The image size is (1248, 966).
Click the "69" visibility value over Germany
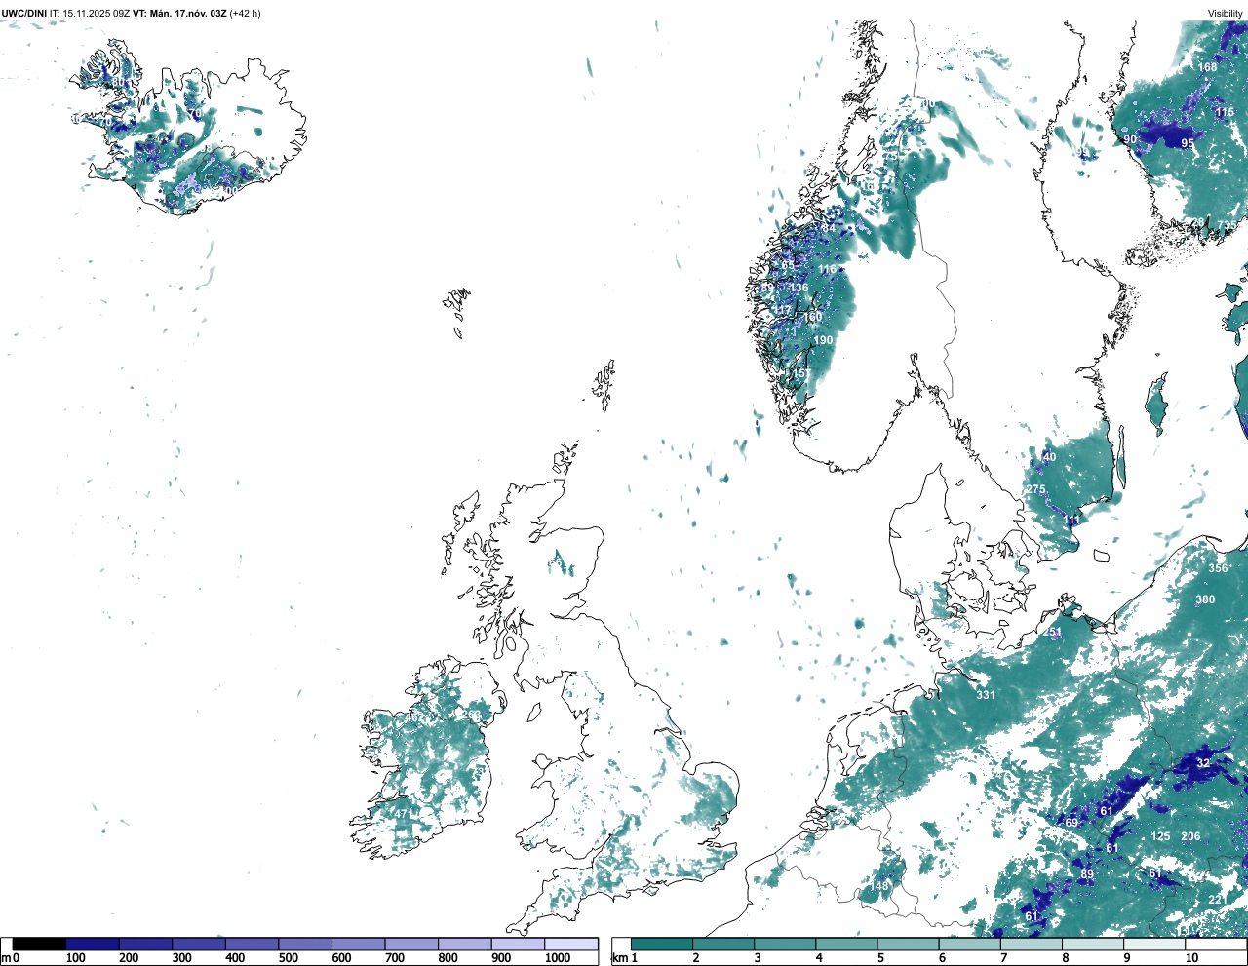tap(1072, 823)
